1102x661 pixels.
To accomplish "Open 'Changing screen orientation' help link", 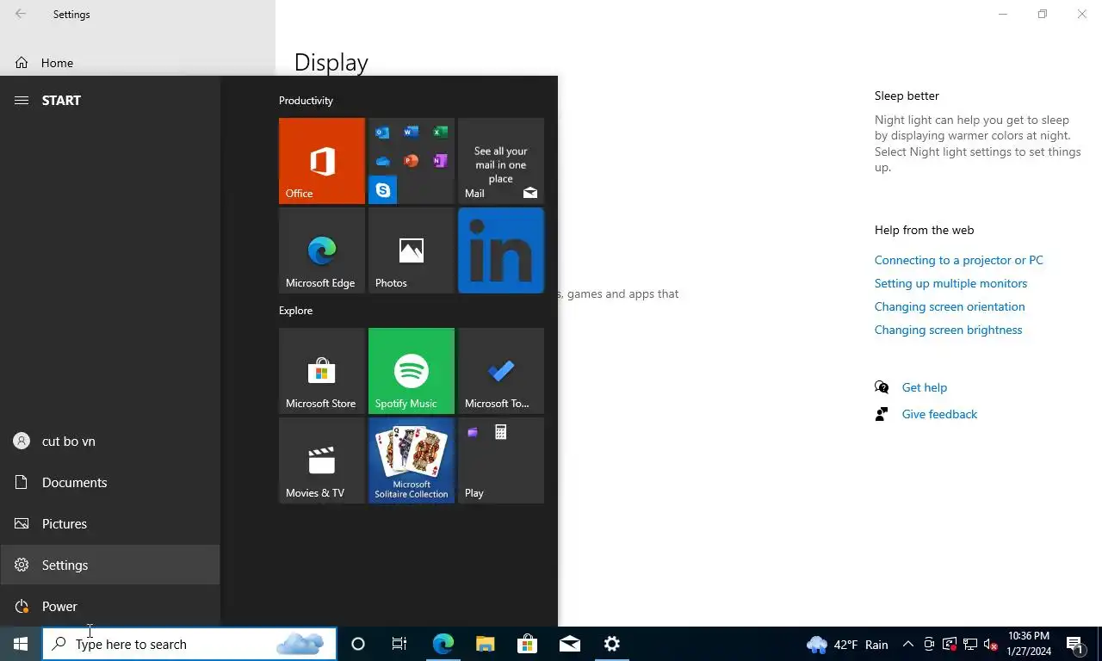I will click(950, 306).
